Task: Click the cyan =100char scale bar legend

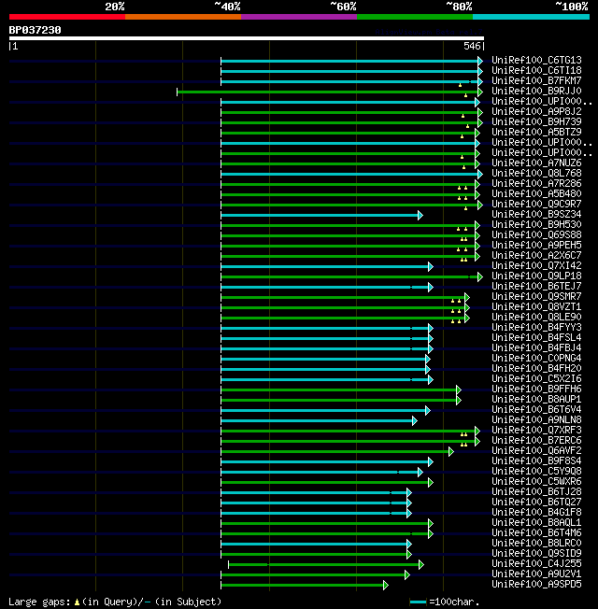Action: (418, 602)
